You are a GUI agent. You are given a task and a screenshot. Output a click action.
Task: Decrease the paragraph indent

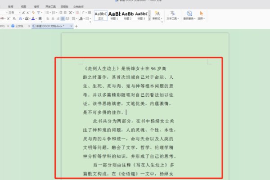[x=61, y=13]
